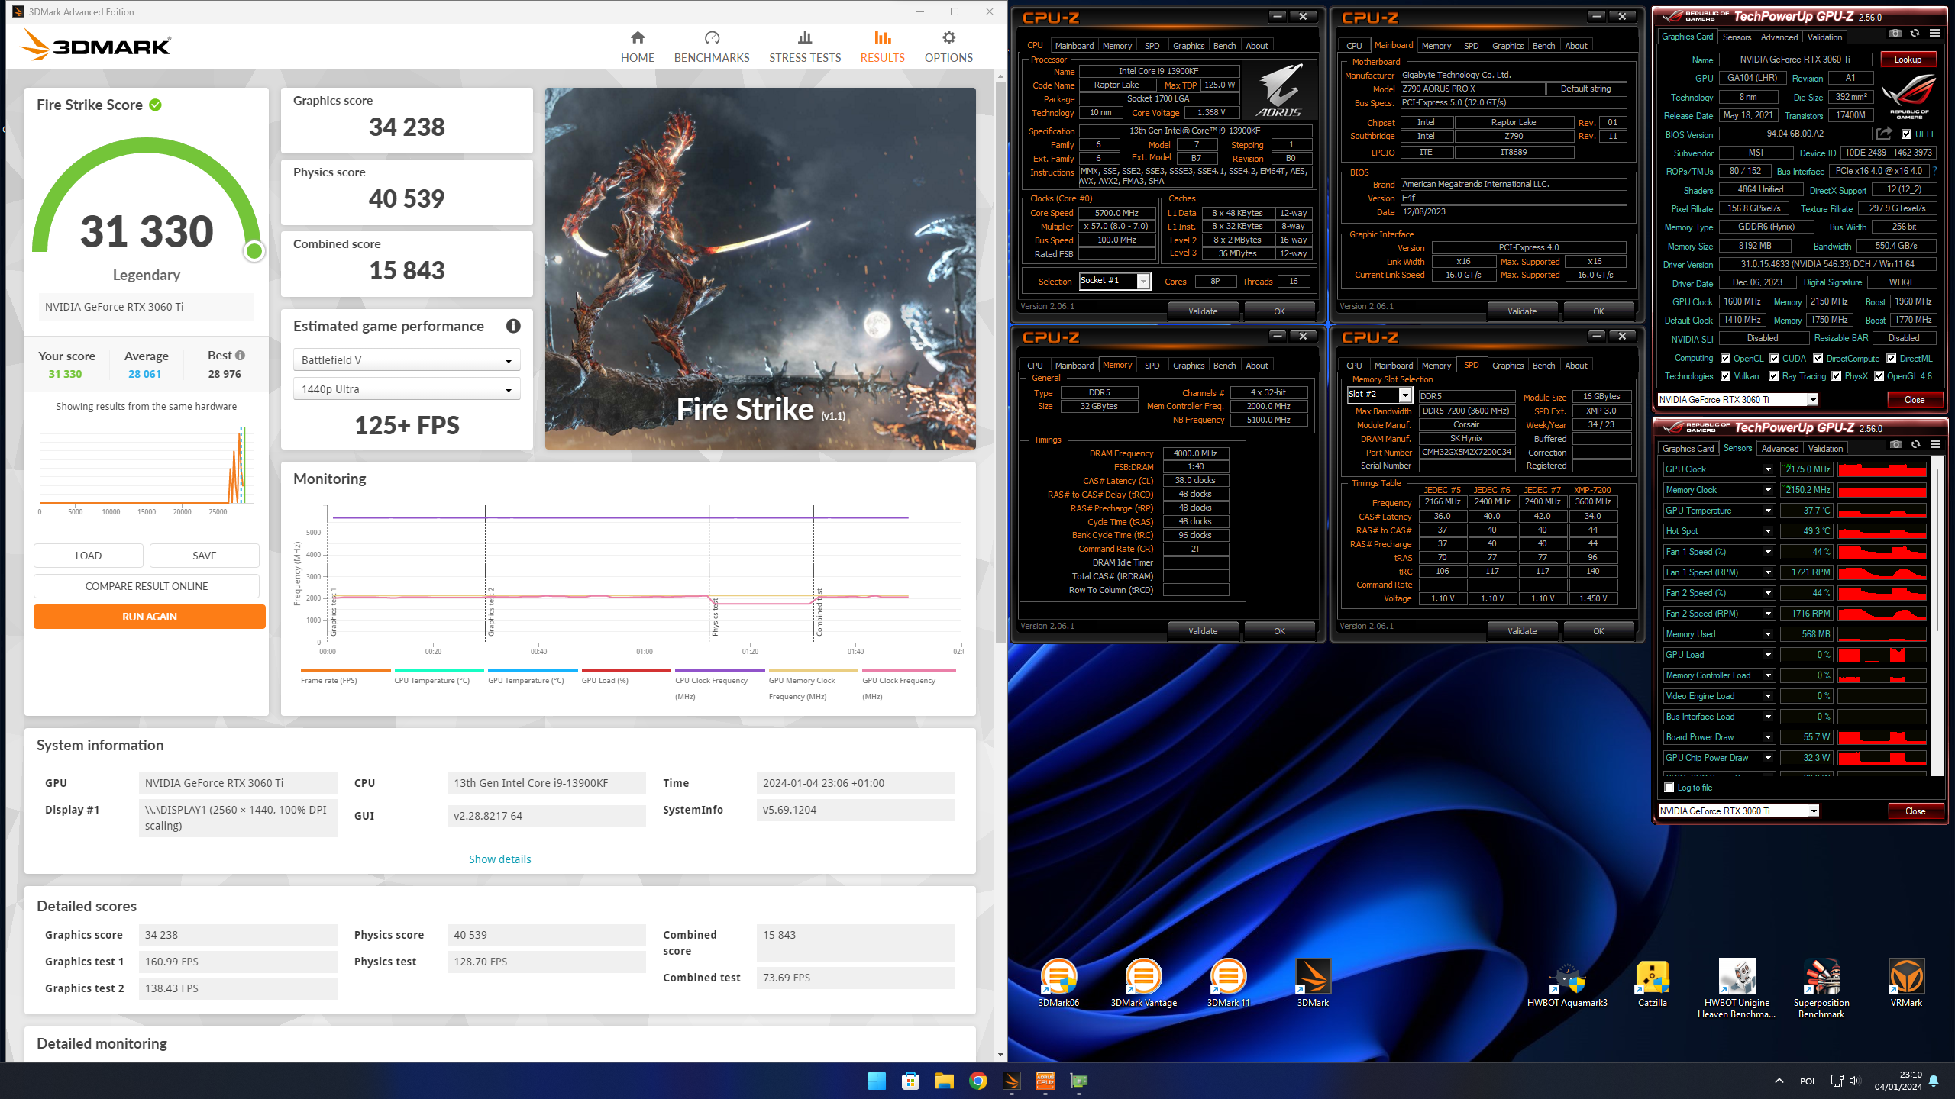
Task: Switch to Bench tab in top-left CPU-Z
Action: [1224, 46]
